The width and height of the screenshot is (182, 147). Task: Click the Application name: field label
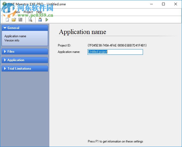pos(69,52)
